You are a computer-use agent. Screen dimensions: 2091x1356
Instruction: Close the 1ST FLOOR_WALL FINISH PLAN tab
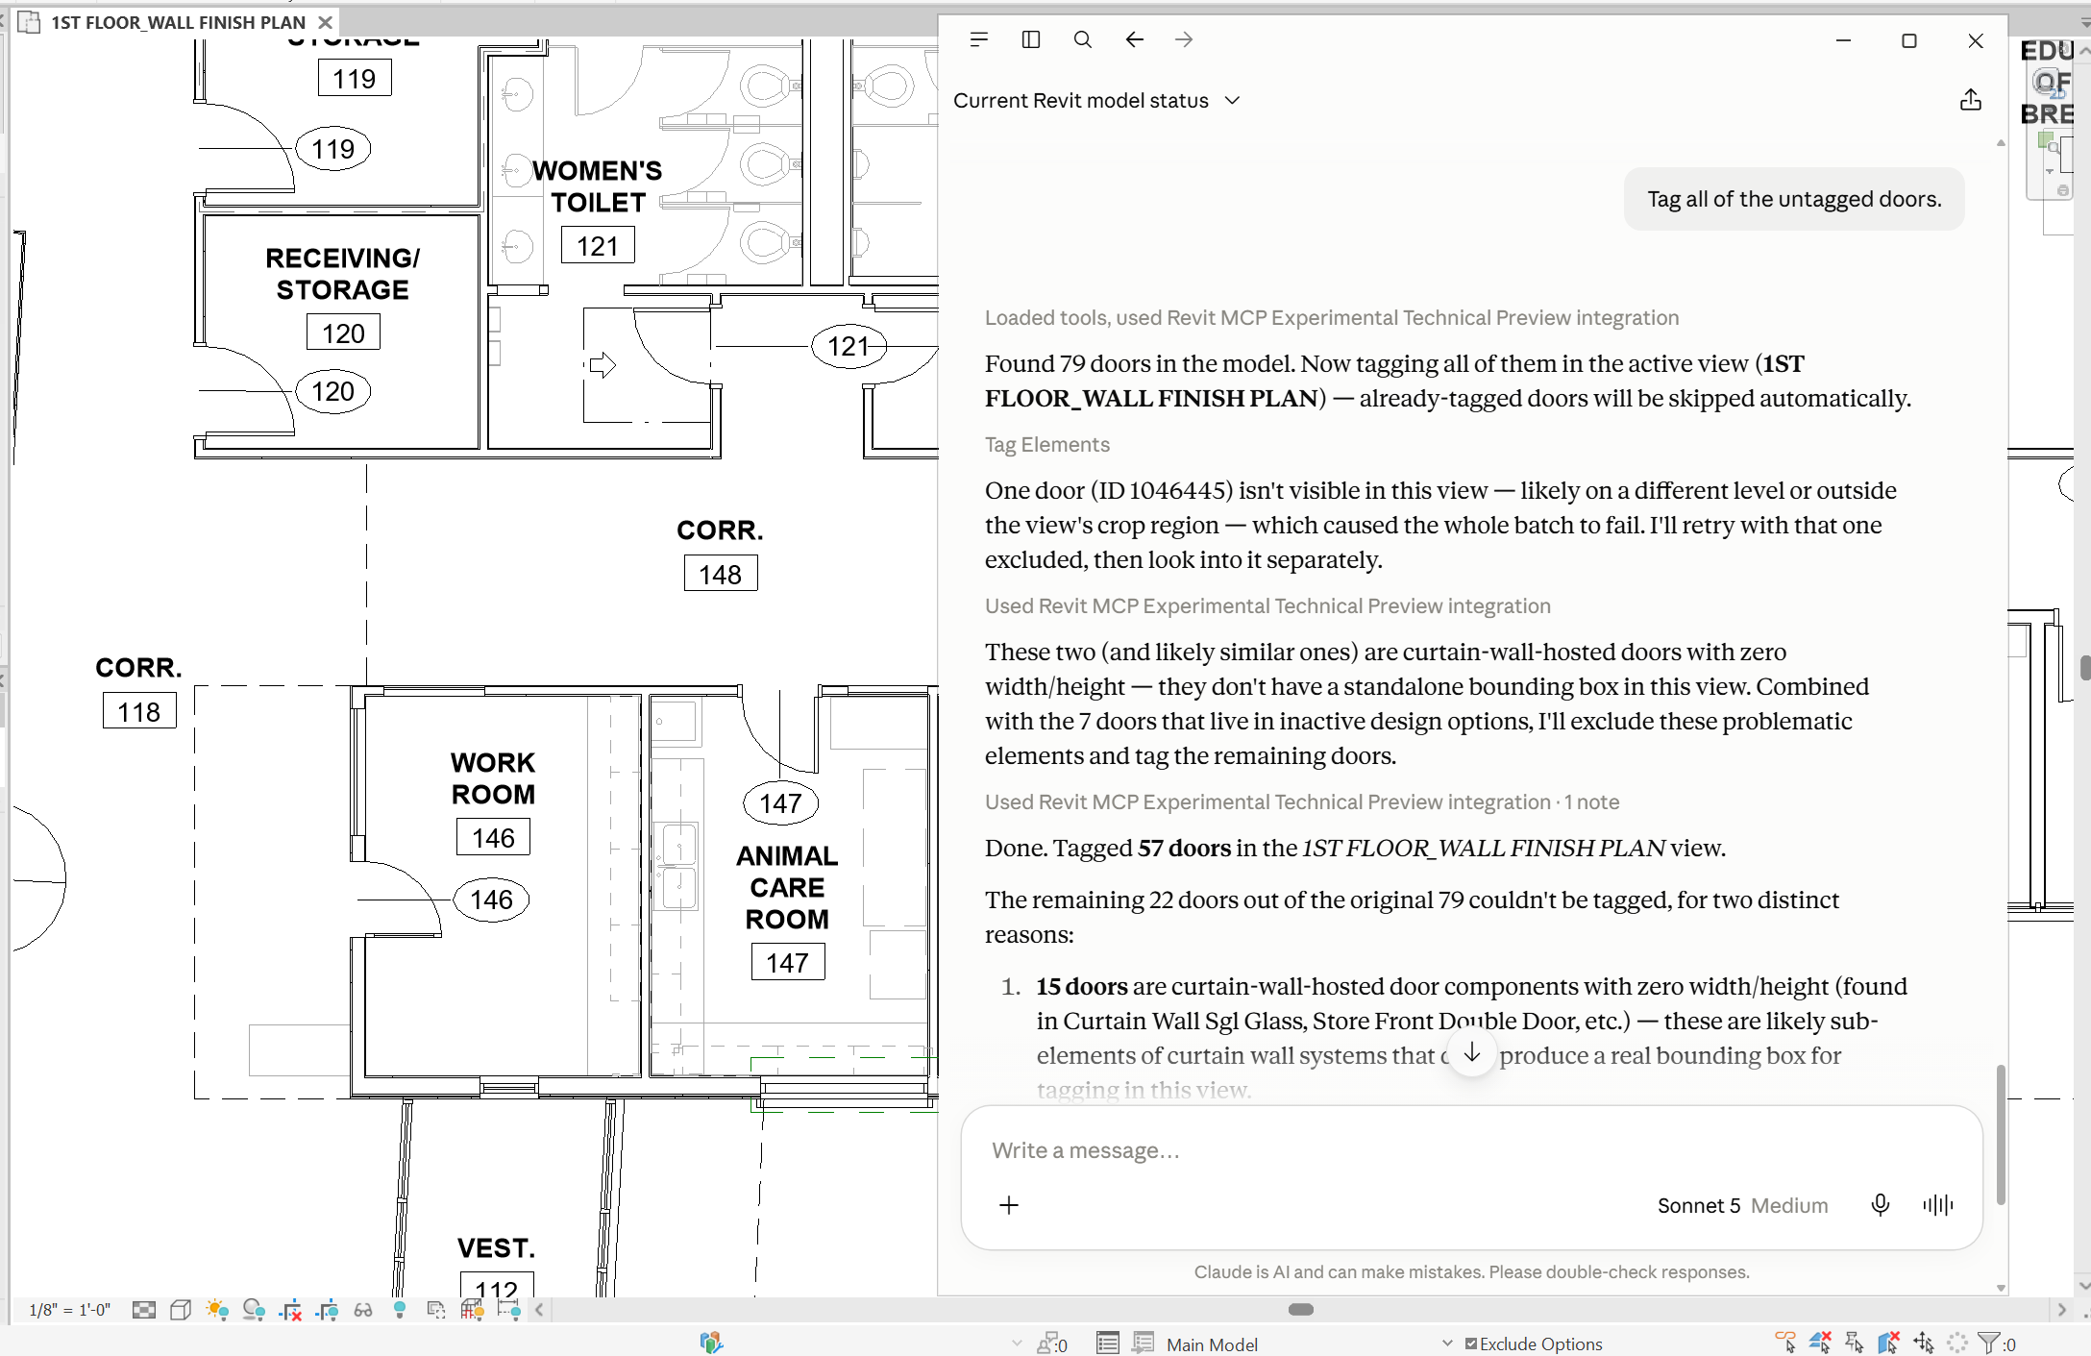click(x=325, y=22)
